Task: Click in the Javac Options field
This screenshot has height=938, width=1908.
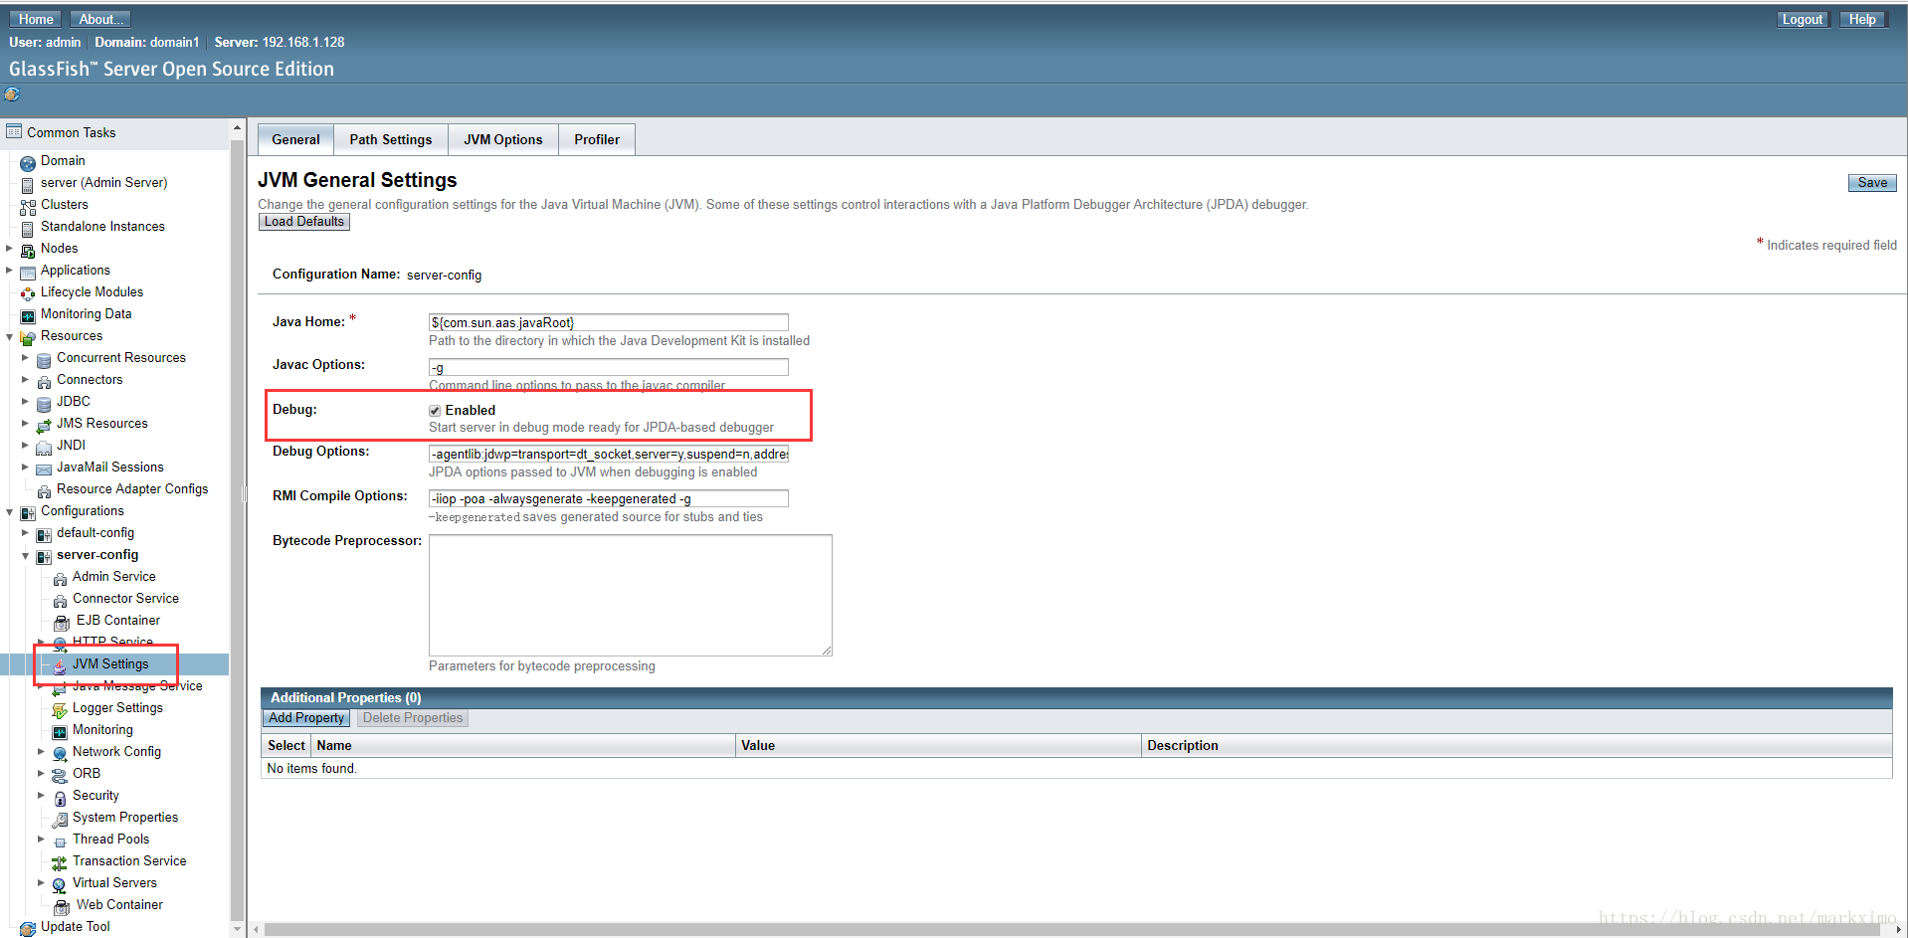Action: (608, 368)
